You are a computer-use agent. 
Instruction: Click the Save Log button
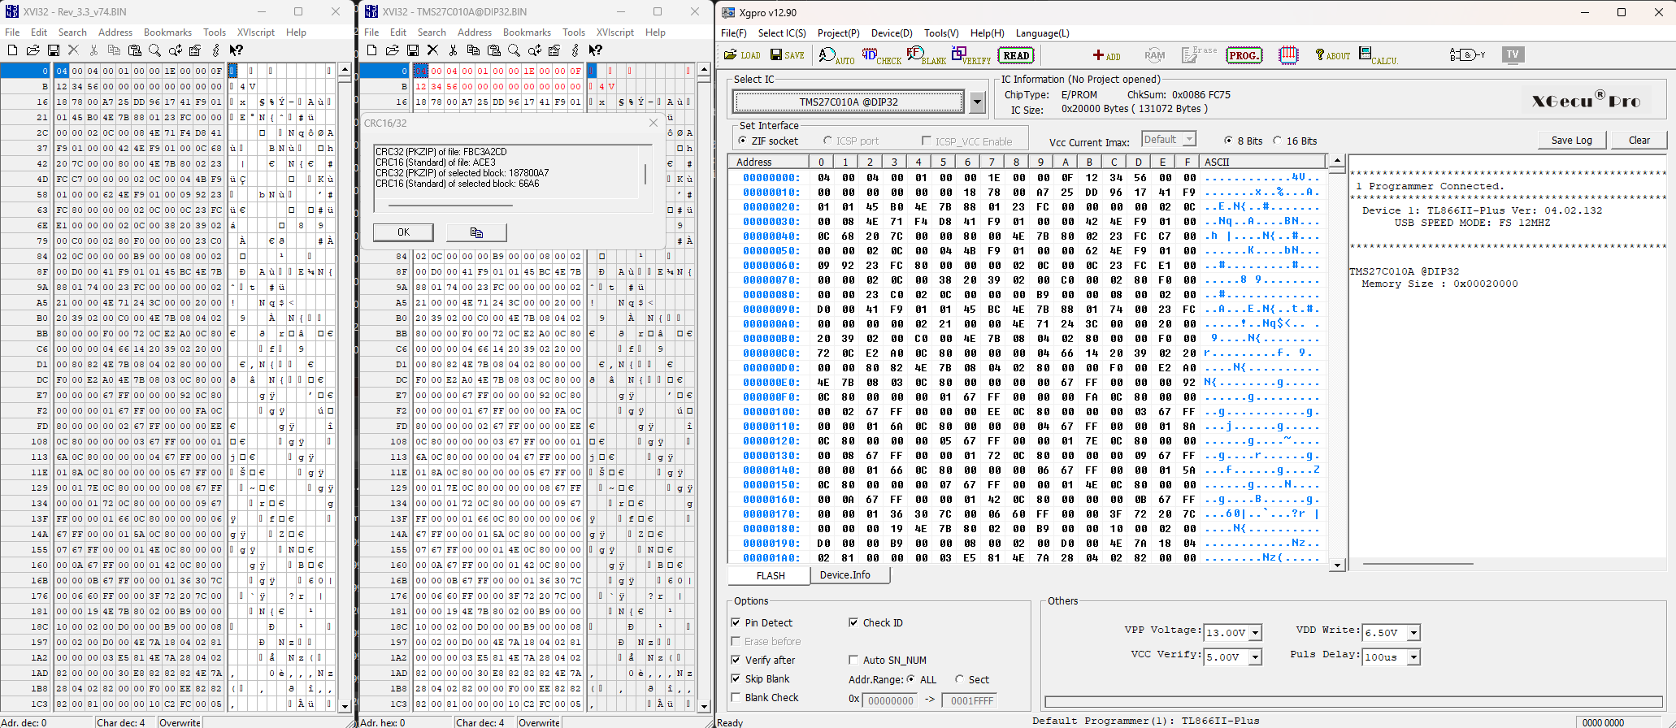pos(1571,141)
